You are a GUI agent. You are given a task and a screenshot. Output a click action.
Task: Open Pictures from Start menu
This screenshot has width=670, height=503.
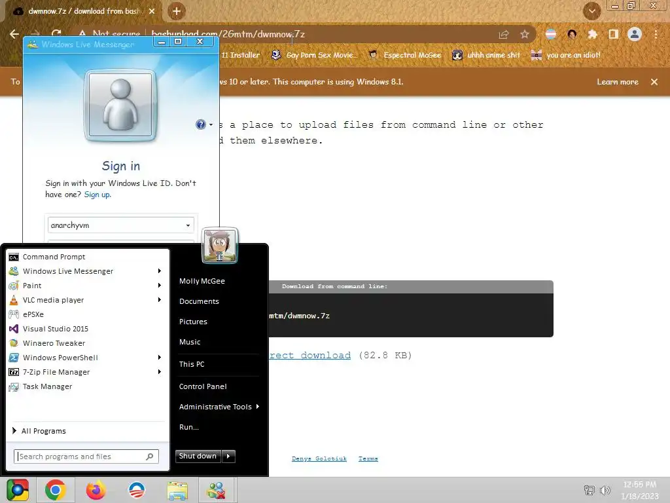(193, 322)
